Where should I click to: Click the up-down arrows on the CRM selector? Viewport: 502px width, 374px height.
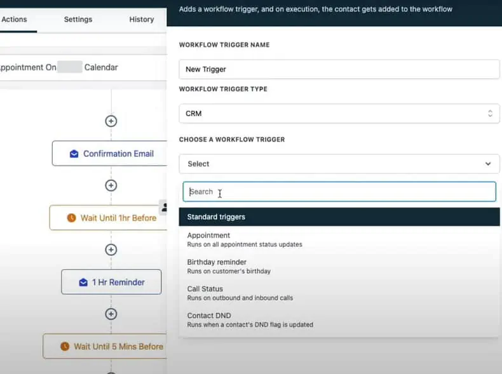490,113
